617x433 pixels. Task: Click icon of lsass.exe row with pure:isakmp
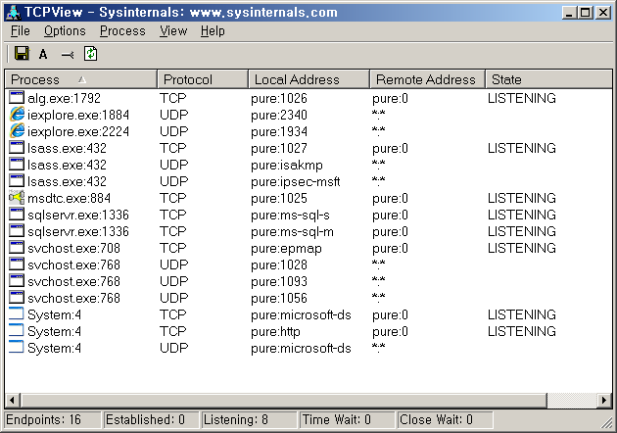[17, 165]
